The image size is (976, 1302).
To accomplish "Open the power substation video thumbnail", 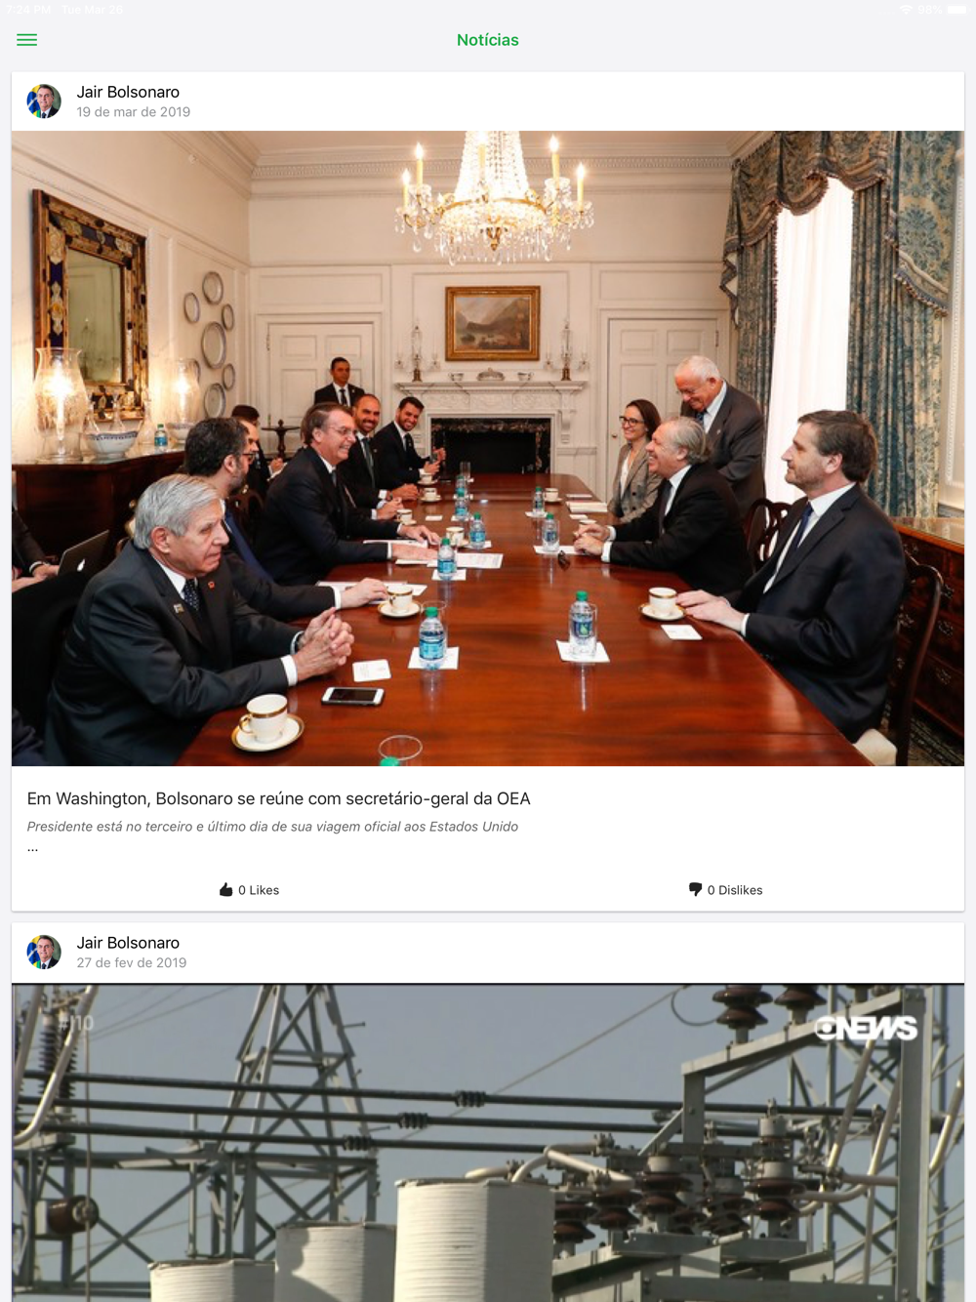I will coord(488,1143).
